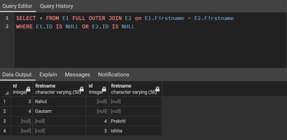Screen dimensions: 287x140
Task: Click lock icon on first id column
Action: [28, 89]
